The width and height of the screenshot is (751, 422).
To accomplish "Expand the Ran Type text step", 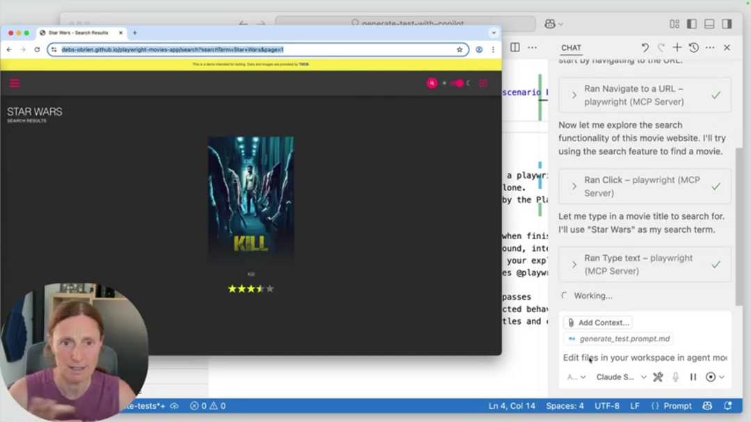I will click(574, 265).
